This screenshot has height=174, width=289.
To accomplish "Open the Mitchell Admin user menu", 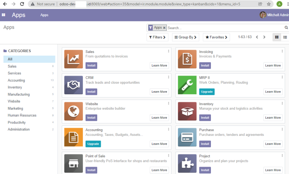I will coord(274,15).
